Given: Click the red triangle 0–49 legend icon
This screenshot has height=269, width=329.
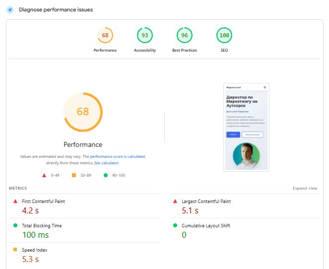Looking at the screenshot, I should (45, 175).
